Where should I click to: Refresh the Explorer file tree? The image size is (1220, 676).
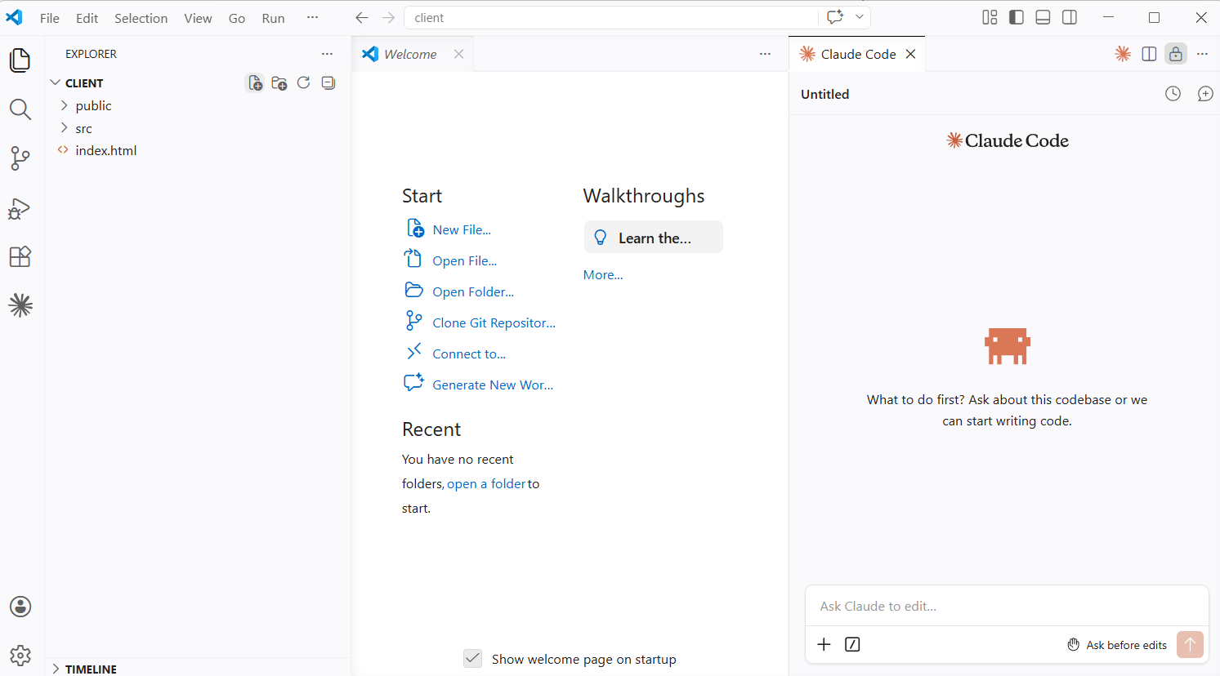tap(303, 82)
